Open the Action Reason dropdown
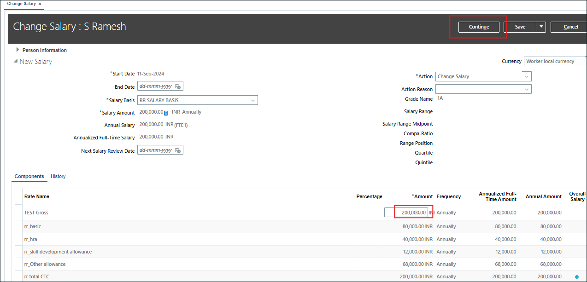 click(526, 89)
